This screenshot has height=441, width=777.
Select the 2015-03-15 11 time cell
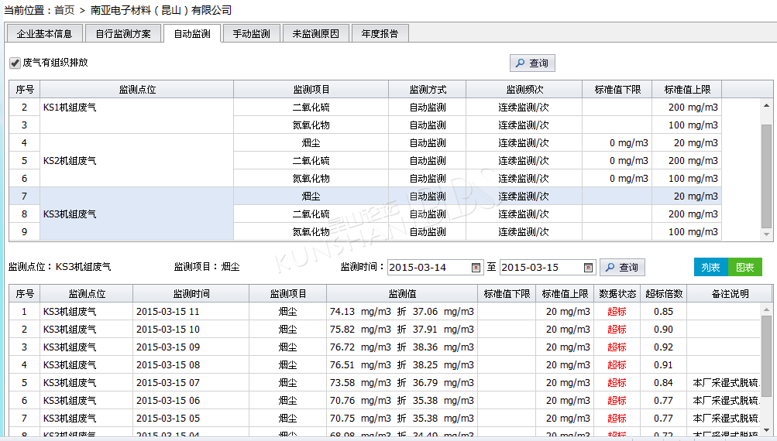pyautogui.click(x=191, y=311)
